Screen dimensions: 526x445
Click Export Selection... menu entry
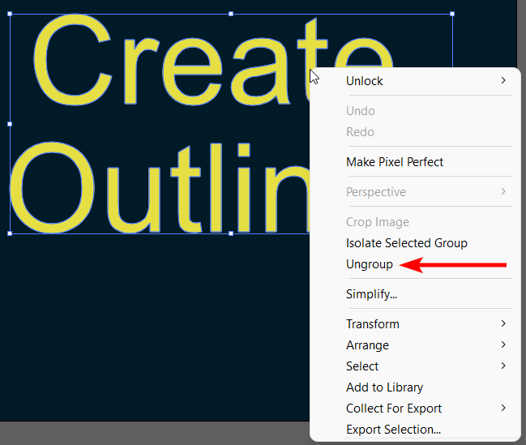coord(393,430)
